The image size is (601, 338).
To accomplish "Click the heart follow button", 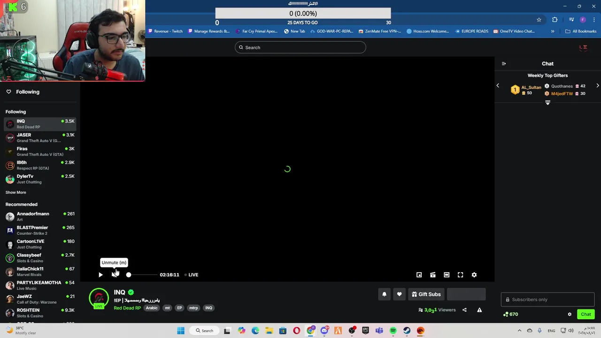I will coord(399,294).
